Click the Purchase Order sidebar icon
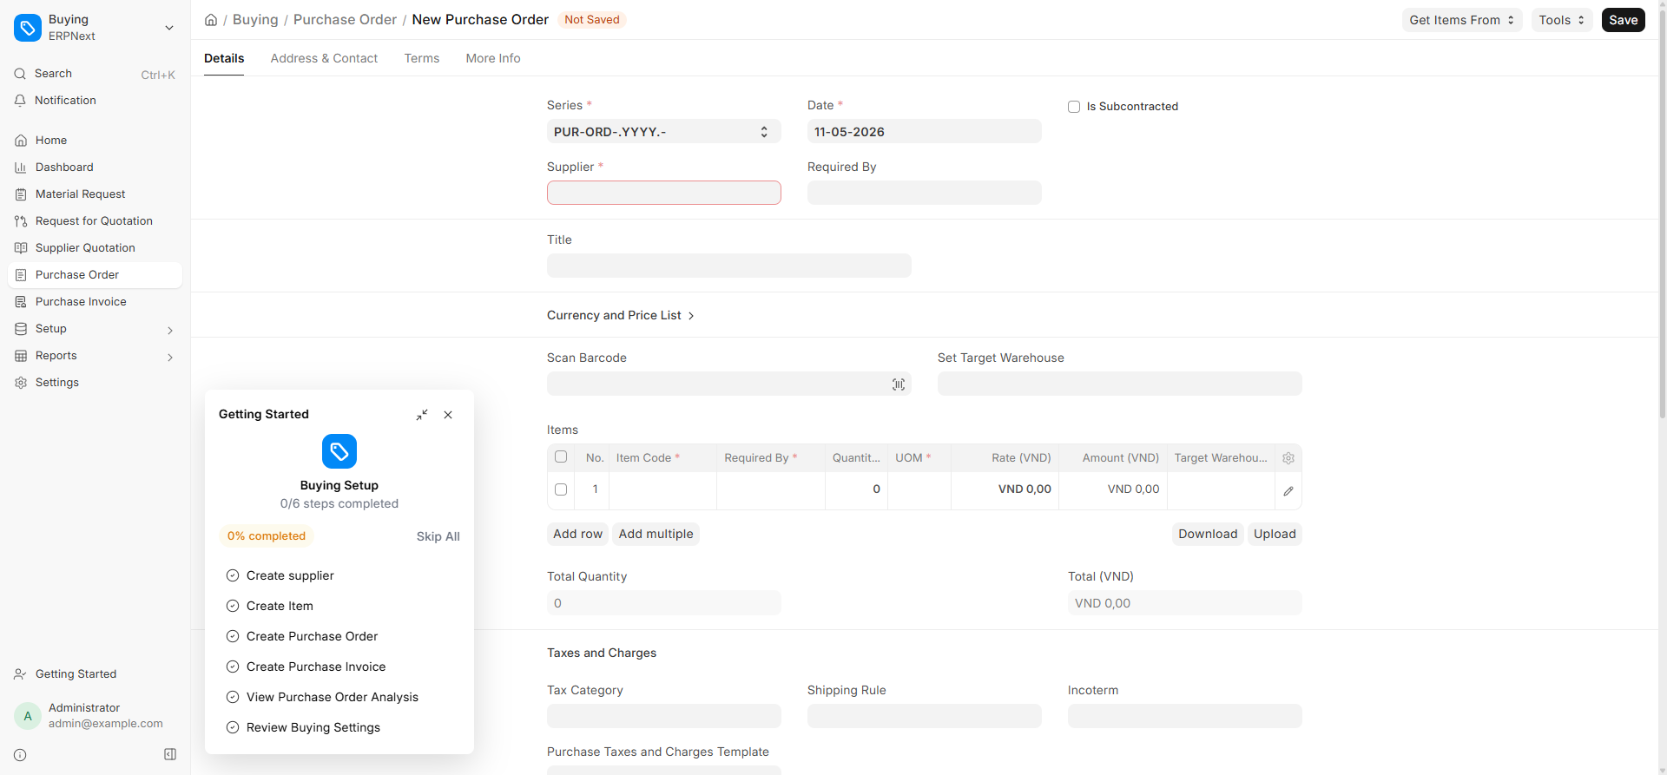This screenshot has width=1667, height=775. tap(21, 275)
